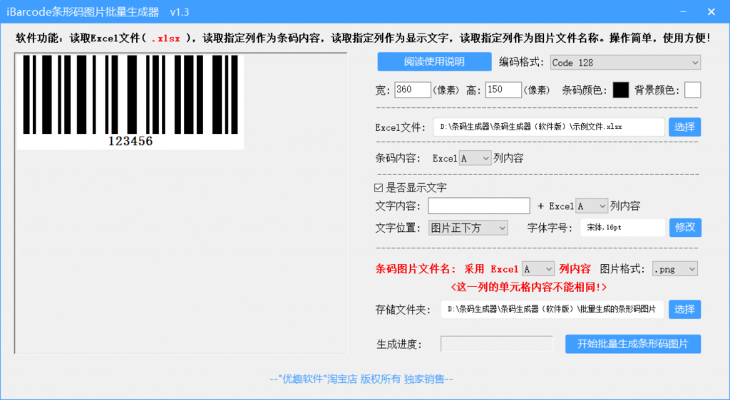
Task: Open the 条码内容 Excel column dropdown
Action: 475,159
